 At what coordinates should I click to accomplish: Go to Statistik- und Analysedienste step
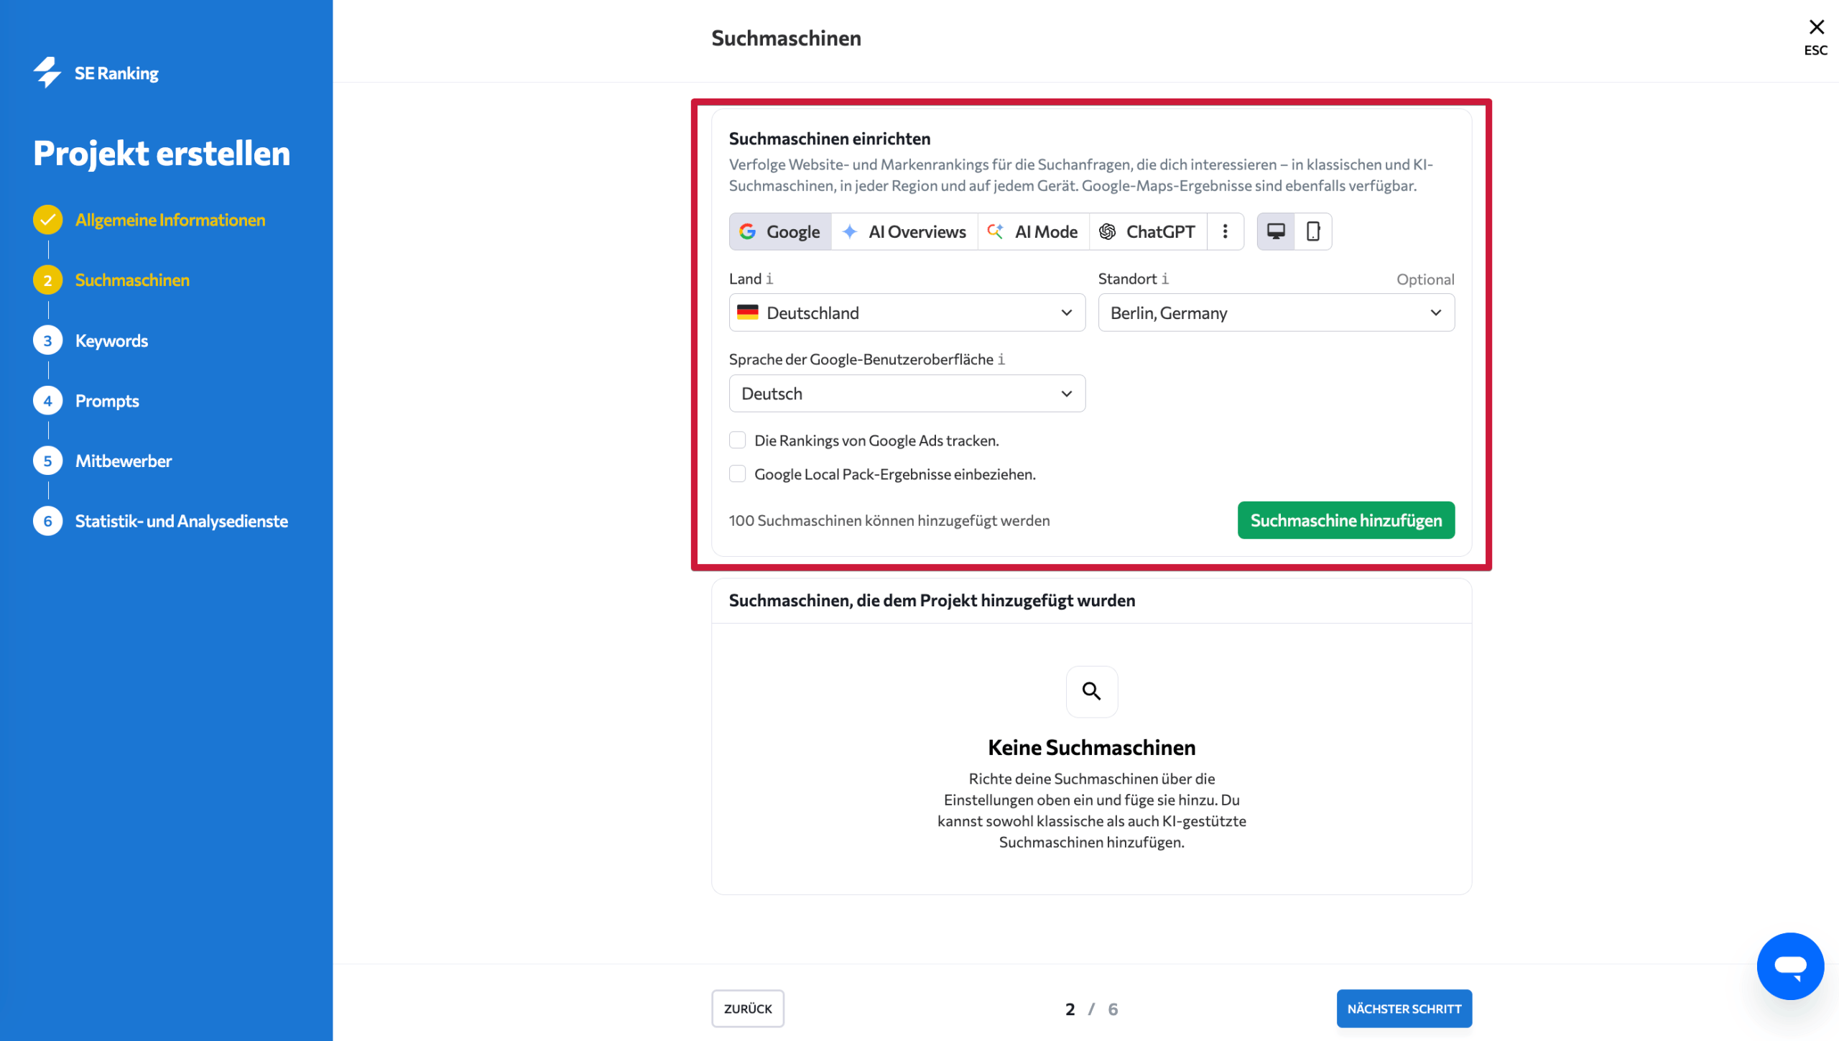(x=182, y=521)
